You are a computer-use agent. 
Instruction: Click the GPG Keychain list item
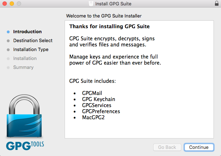click(99, 99)
